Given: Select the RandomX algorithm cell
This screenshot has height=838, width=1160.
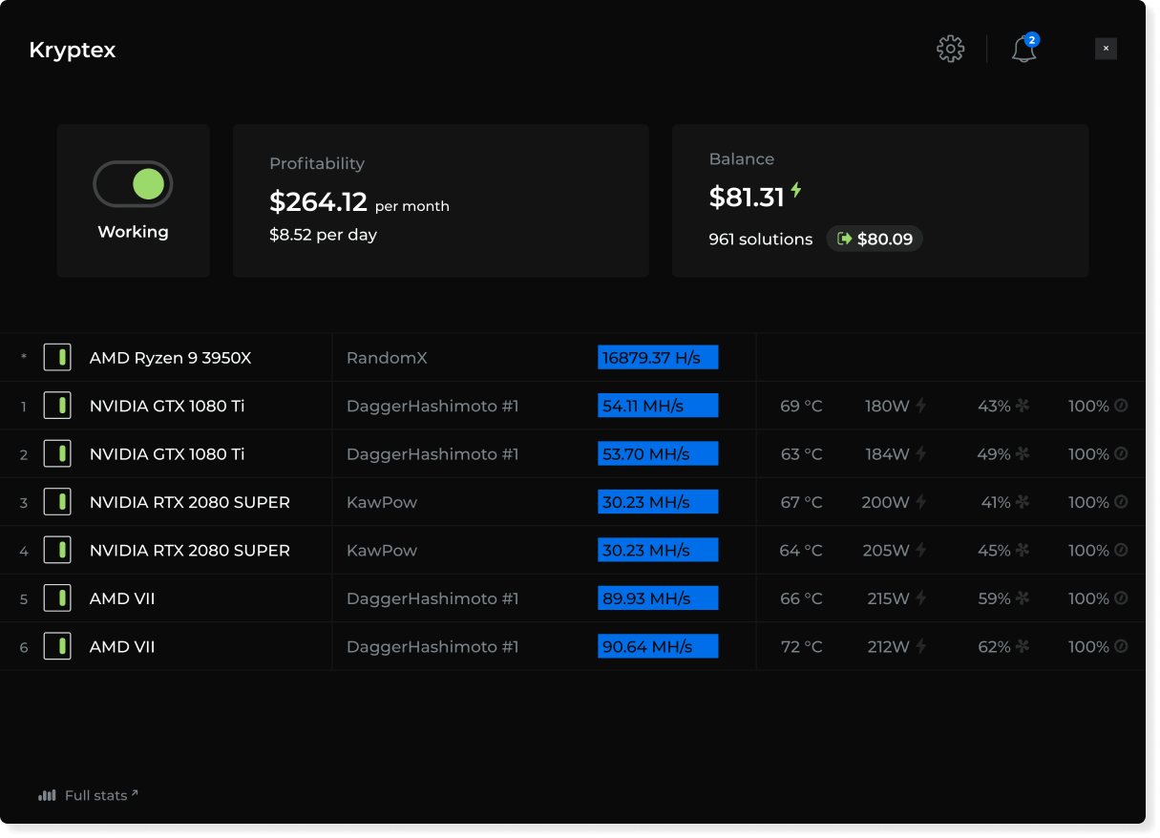Looking at the screenshot, I should coord(387,358).
